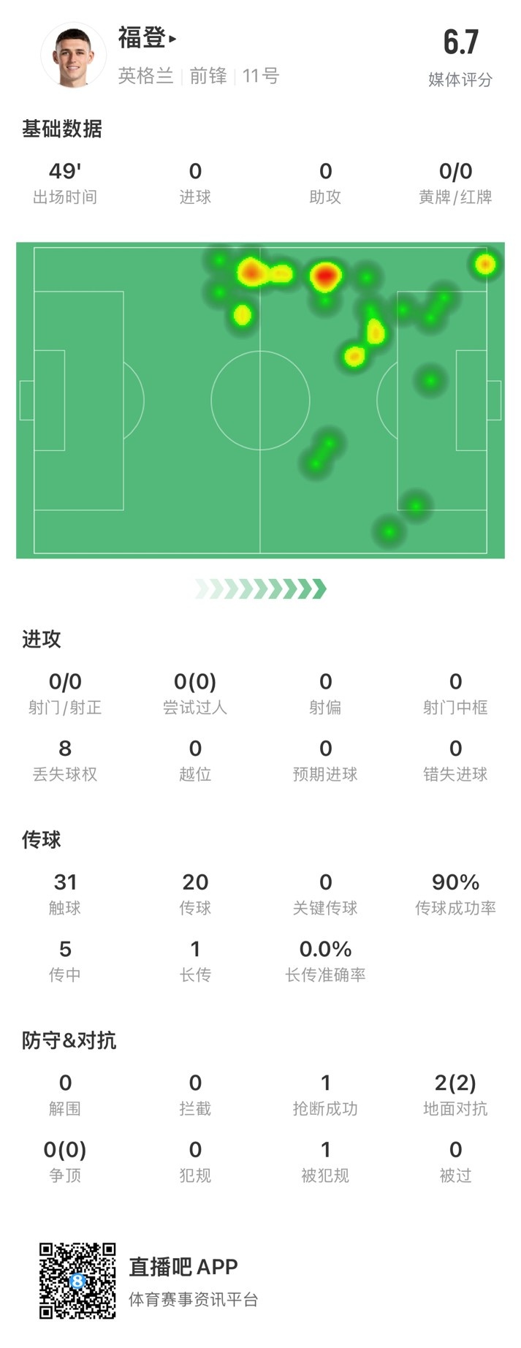Screen dimensions: 521x1348
Task: Click the center circle on the pitch map
Action: pos(260,400)
